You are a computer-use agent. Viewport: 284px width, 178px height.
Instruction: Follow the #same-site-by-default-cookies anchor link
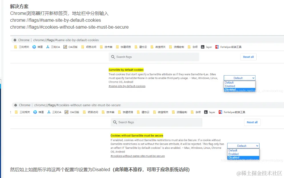(127, 86)
